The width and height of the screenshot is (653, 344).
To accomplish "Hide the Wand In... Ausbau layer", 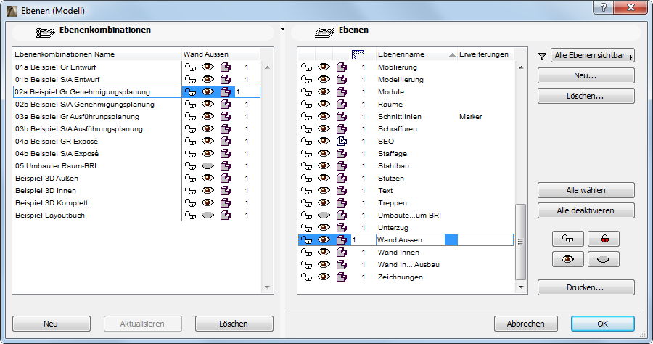I will click(324, 264).
